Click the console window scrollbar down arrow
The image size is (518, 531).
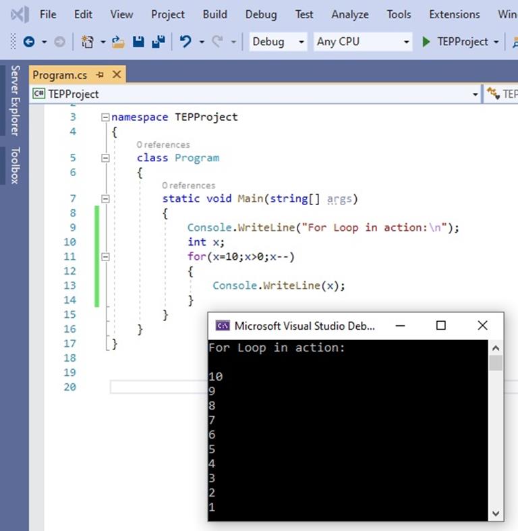tap(496, 513)
